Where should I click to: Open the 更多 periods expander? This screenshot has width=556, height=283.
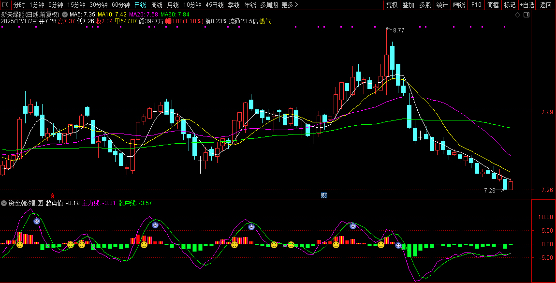point(290,5)
